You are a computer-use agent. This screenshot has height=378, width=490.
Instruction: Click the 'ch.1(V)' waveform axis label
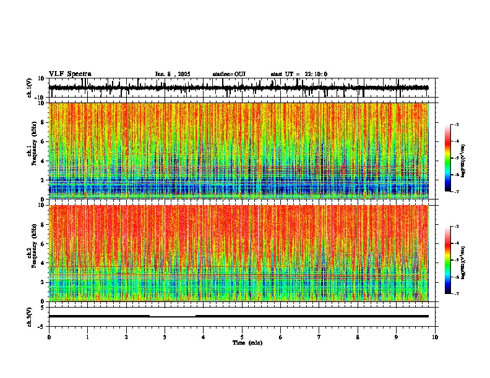(30, 88)
